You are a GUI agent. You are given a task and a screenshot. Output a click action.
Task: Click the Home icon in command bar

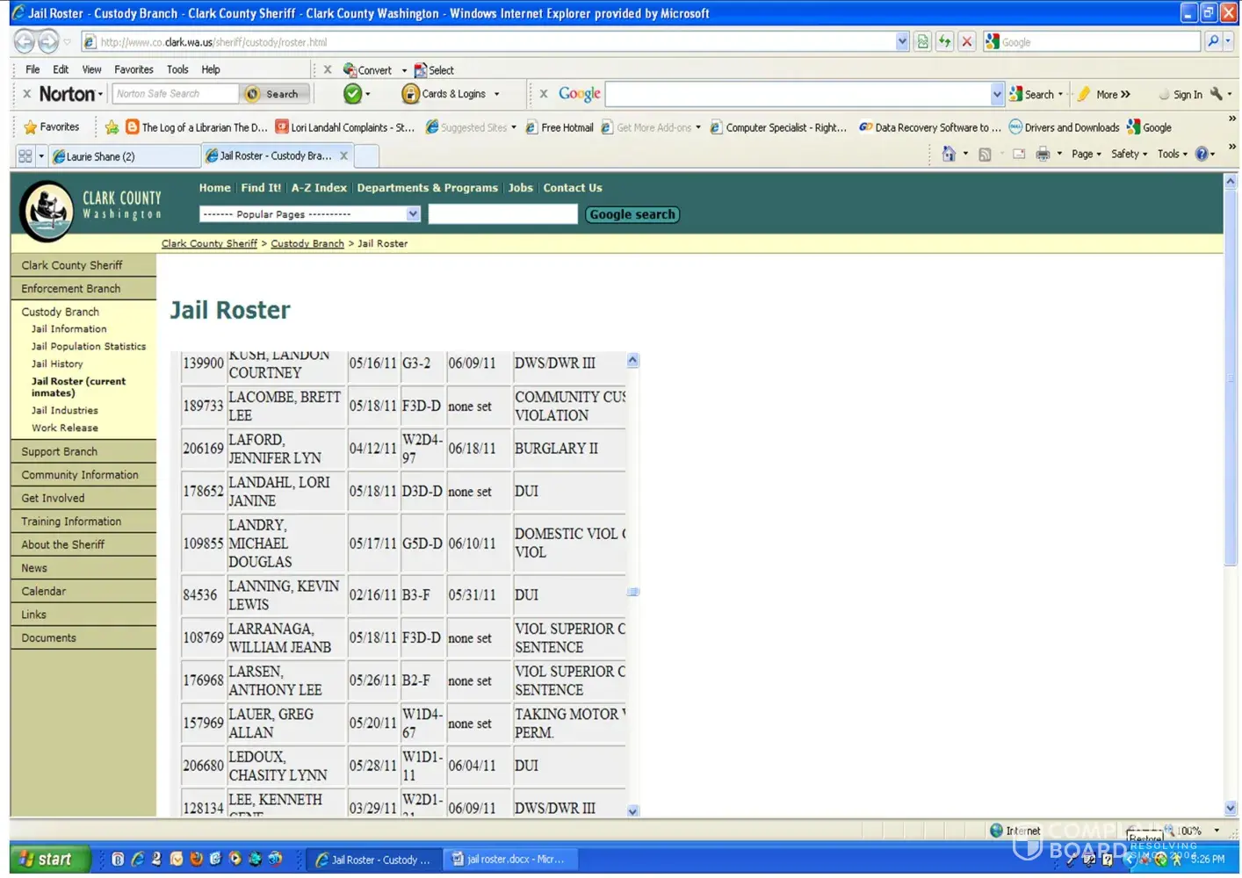coord(949,155)
